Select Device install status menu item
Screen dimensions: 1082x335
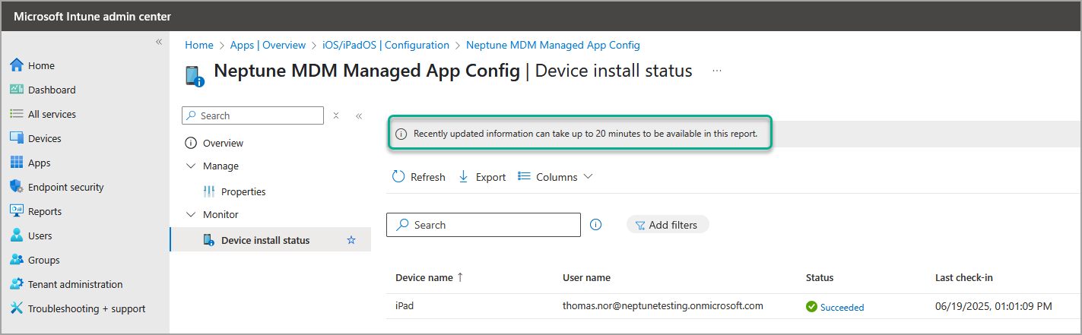click(x=265, y=240)
